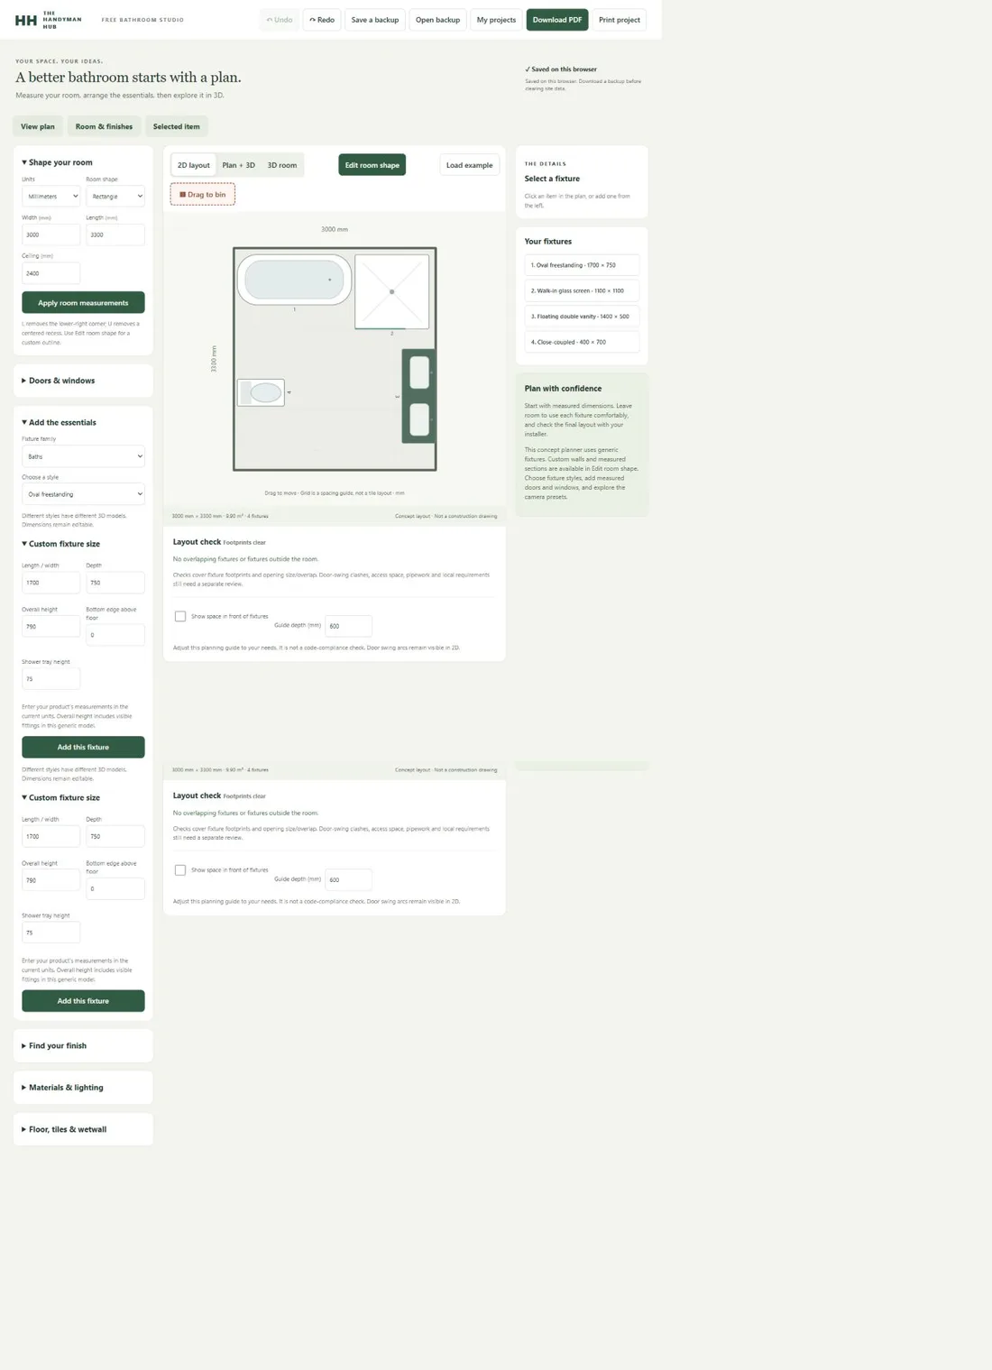Click the 'Plan with confidence' heading
The height and width of the screenshot is (1370, 992).
click(x=563, y=389)
